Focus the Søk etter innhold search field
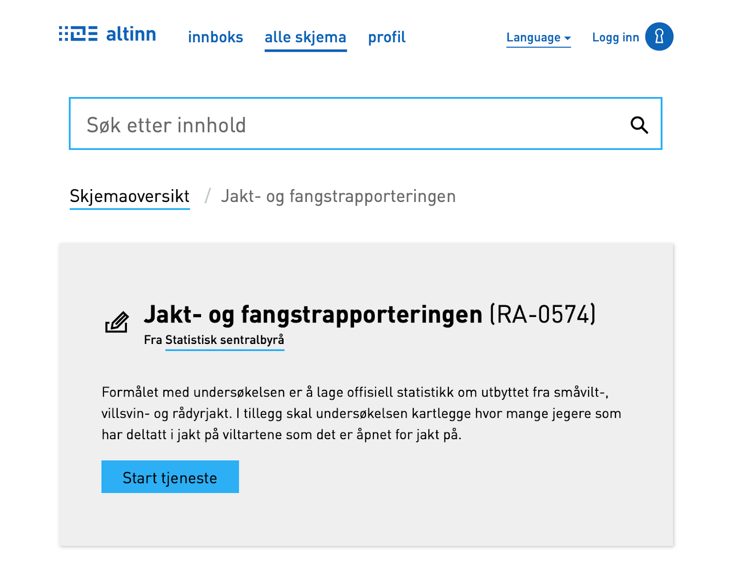The image size is (733, 568). coord(366,124)
